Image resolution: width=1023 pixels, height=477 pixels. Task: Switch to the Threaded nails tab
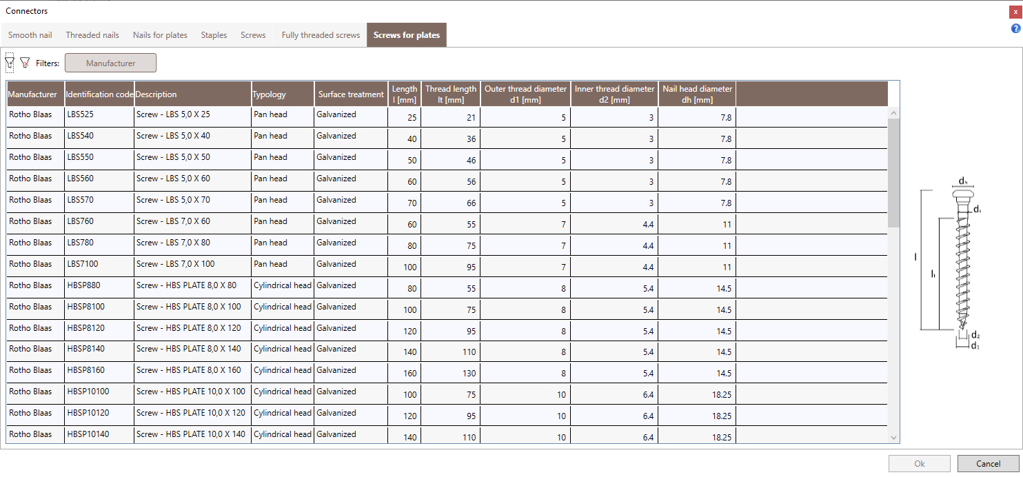pos(92,35)
